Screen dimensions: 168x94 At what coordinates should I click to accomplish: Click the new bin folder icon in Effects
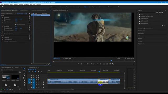tap(162, 26)
